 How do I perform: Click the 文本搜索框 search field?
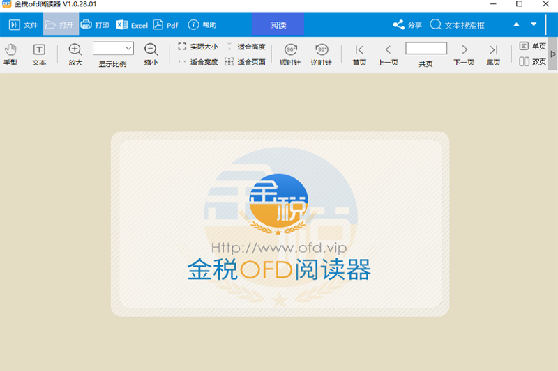464,25
